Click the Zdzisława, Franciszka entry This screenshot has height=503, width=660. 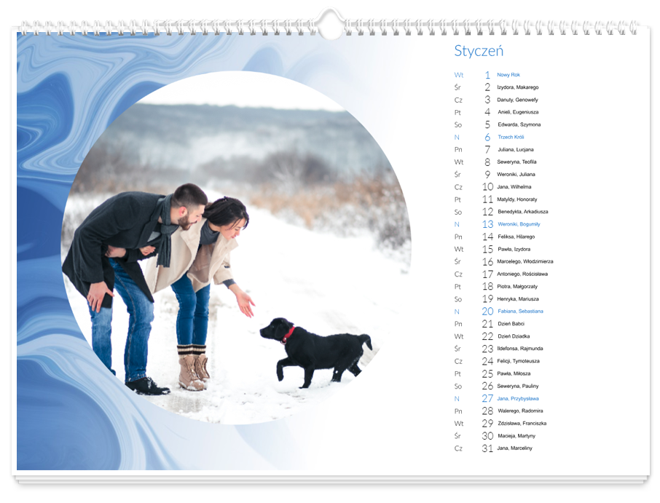click(522, 423)
